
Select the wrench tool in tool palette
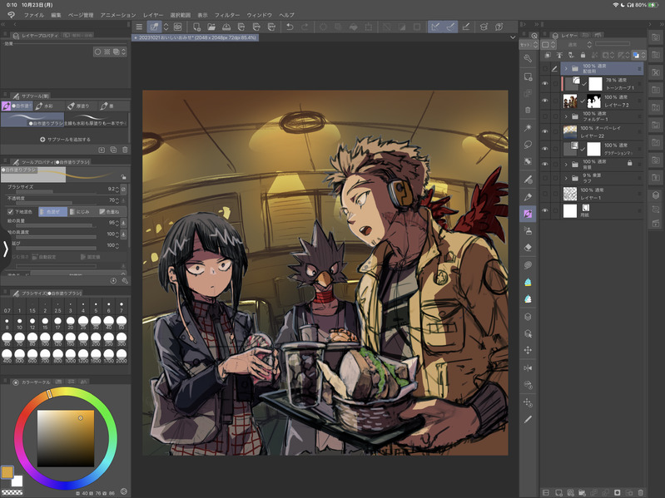coord(528,58)
